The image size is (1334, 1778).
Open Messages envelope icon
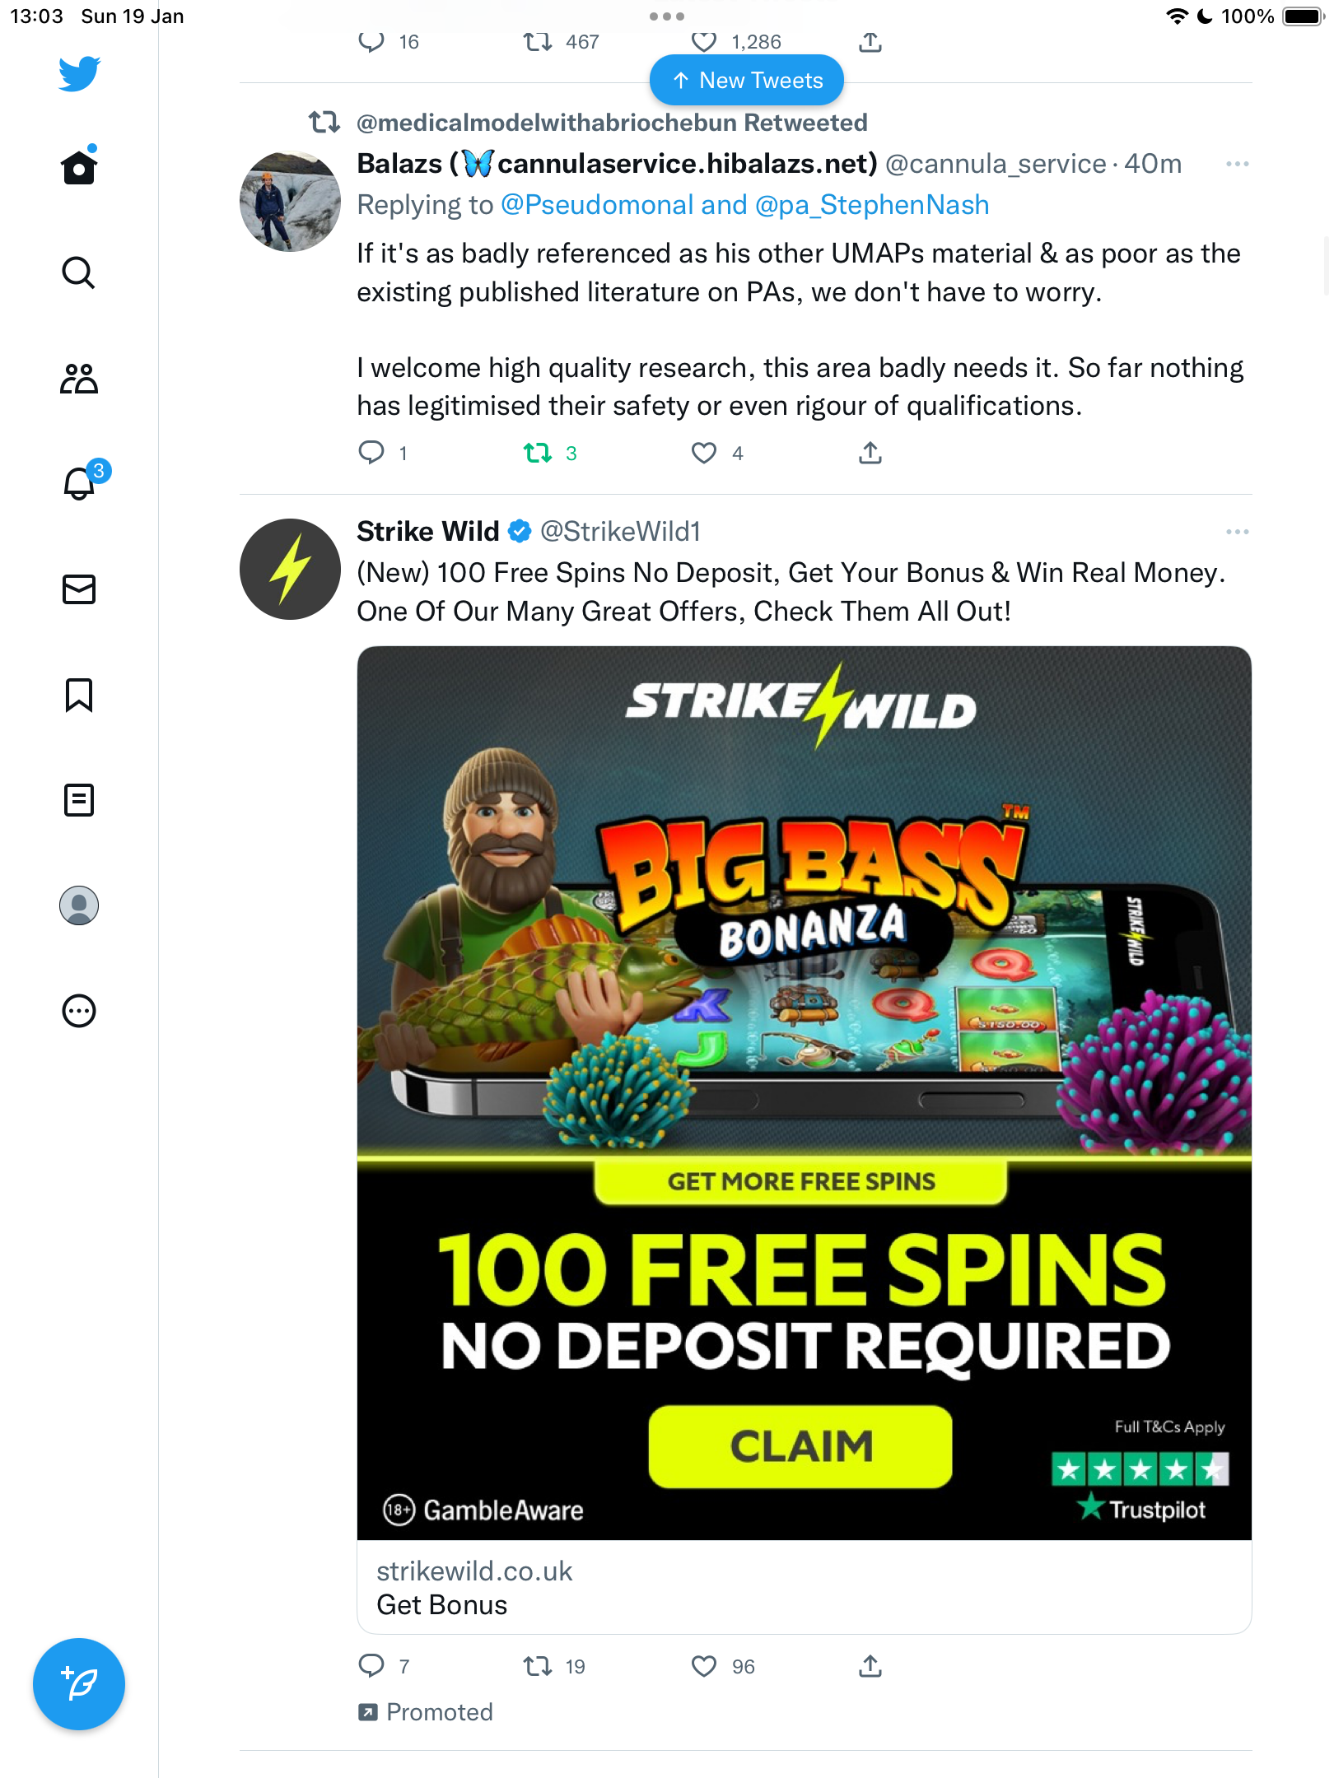(79, 589)
